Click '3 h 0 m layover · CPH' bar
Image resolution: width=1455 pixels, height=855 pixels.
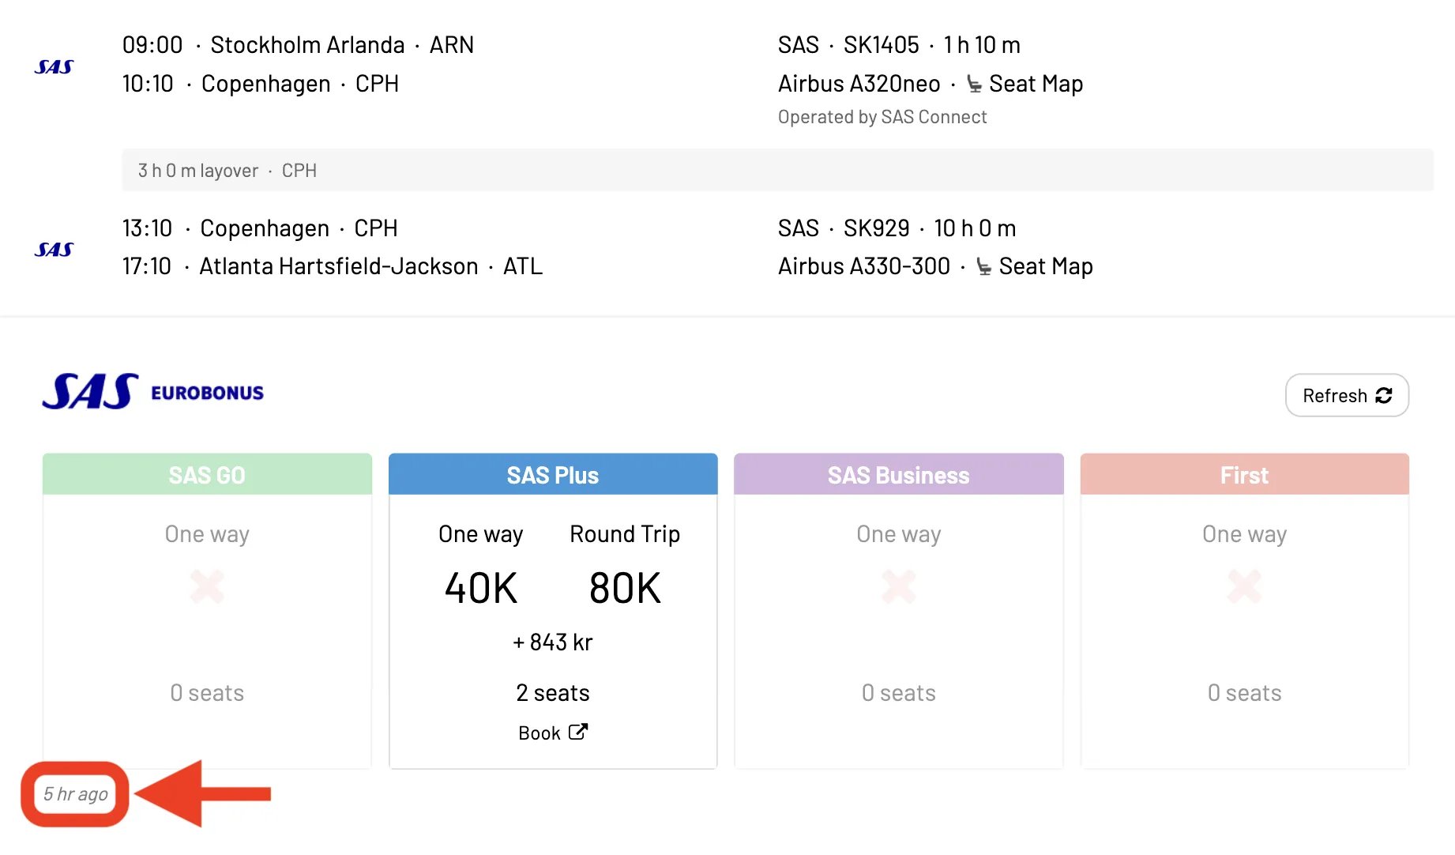tap(777, 170)
